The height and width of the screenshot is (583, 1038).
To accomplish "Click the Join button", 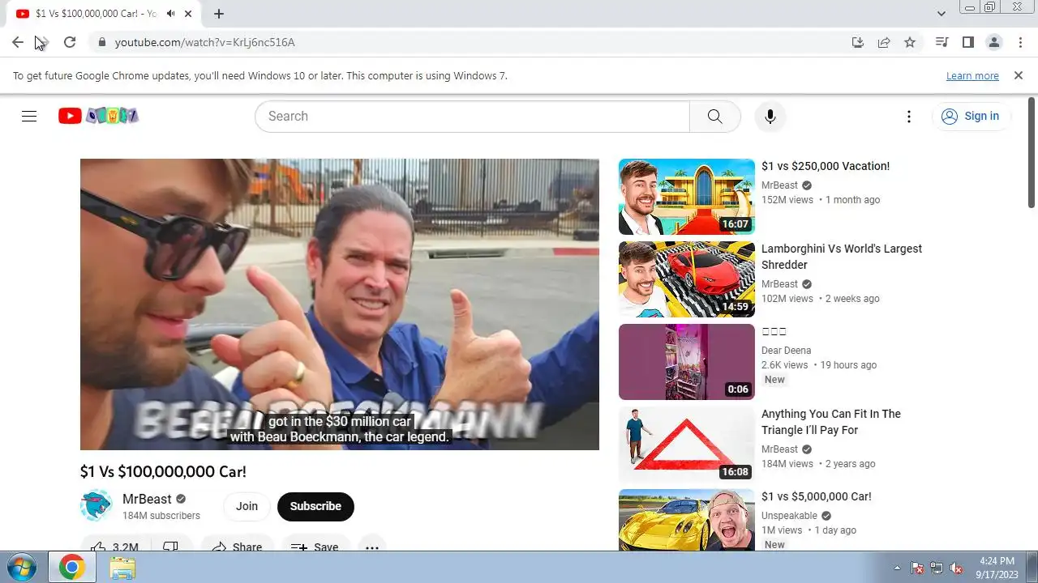I will click(x=247, y=506).
